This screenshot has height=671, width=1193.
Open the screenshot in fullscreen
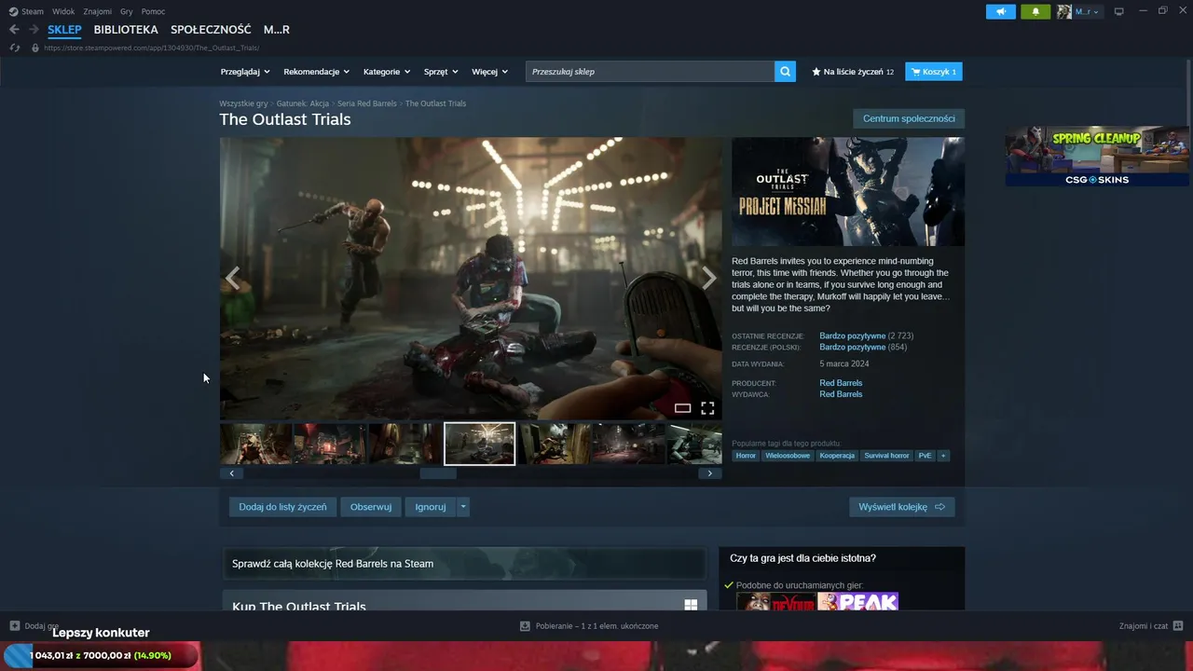pos(707,408)
